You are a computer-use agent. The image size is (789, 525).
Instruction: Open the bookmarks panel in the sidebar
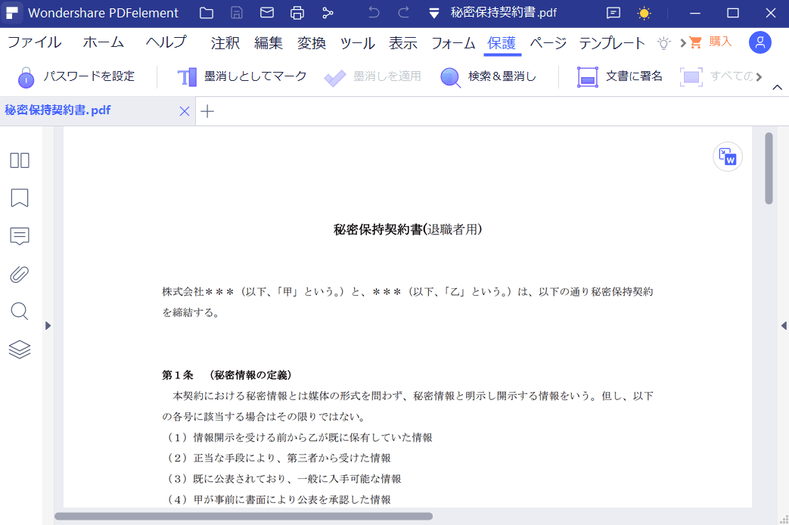19,198
